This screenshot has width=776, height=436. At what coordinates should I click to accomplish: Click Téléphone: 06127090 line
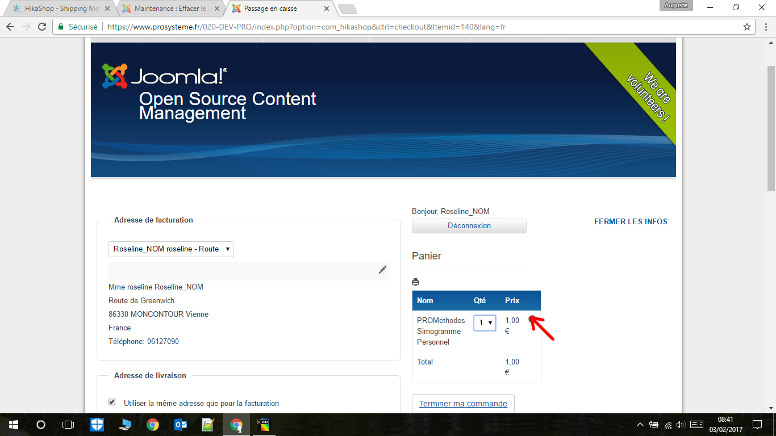tap(144, 341)
